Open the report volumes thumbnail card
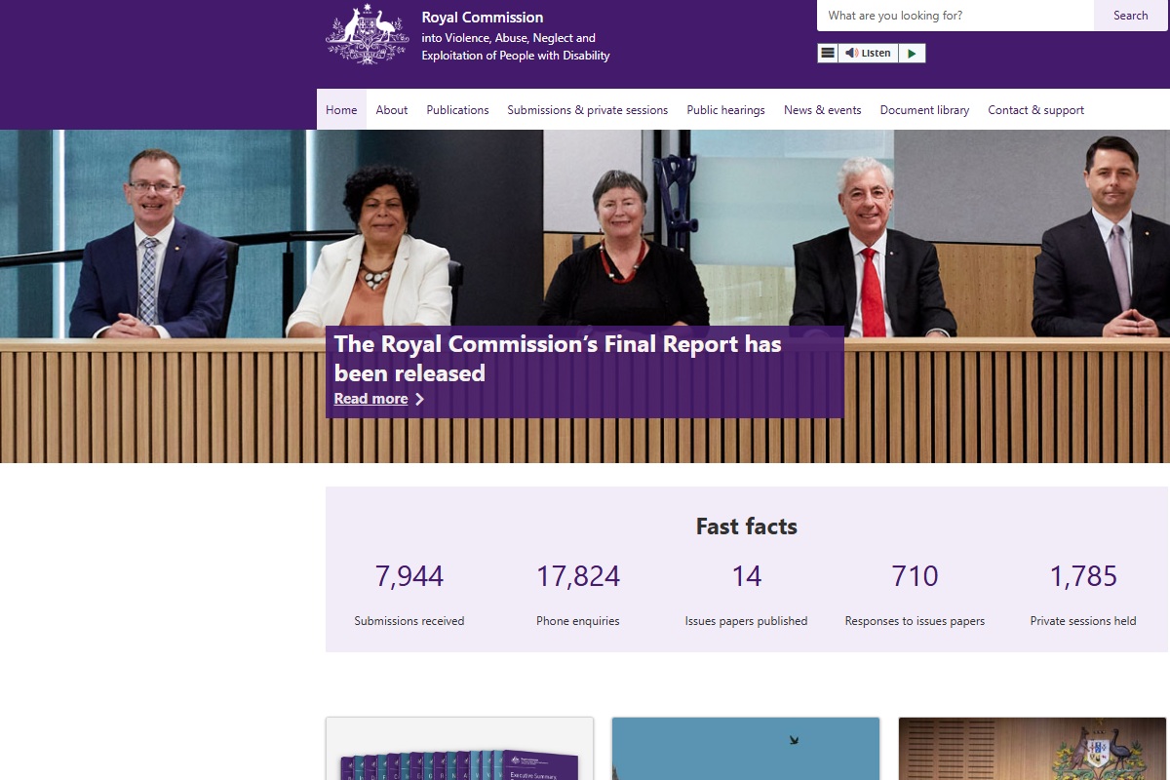The image size is (1170, 780). tap(459, 749)
